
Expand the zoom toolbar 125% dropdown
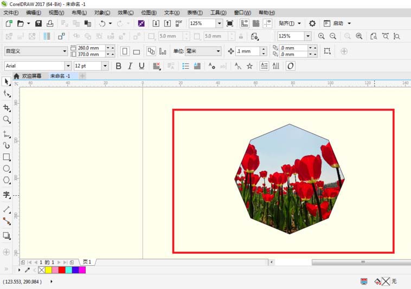click(x=308, y=36)
